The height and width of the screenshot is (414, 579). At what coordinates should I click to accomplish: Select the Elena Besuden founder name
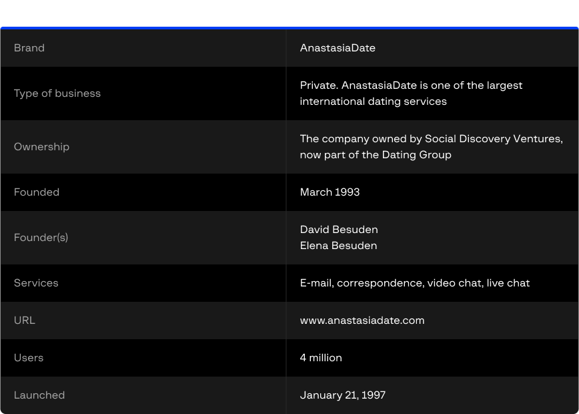coord(338,246)
